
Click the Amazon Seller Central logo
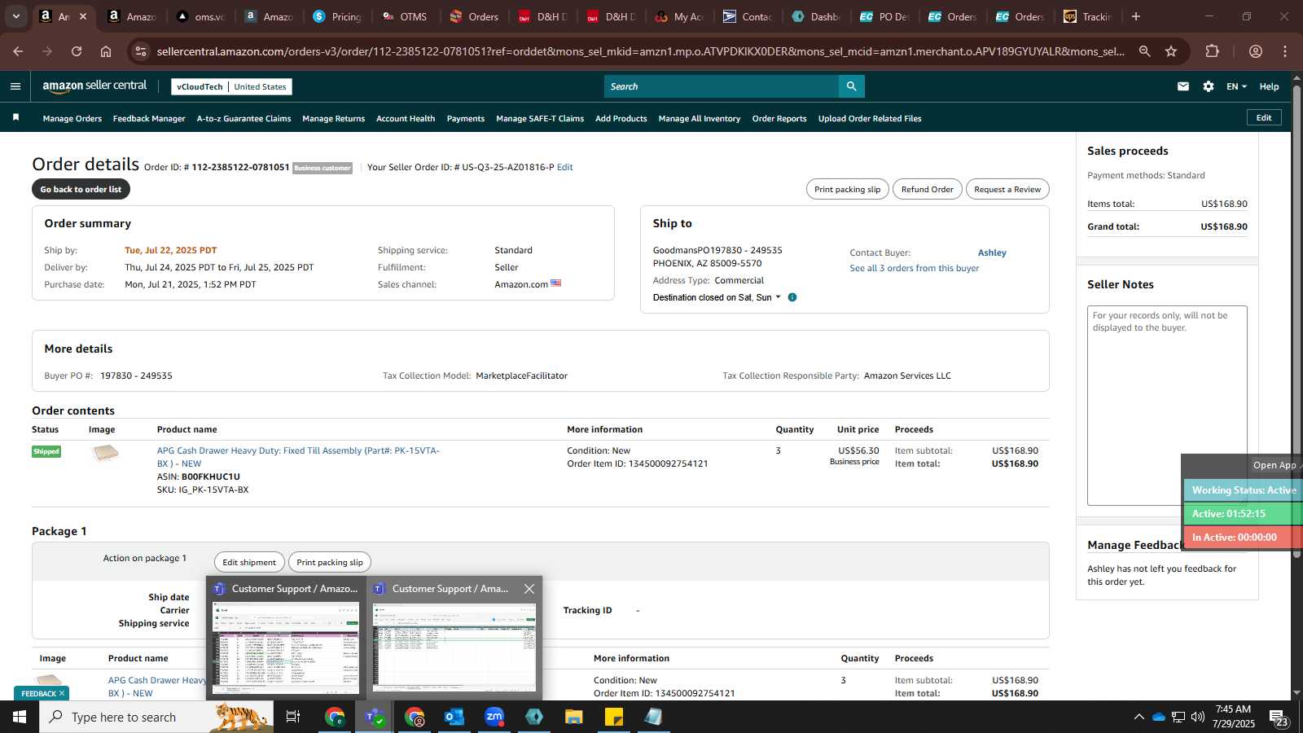pyautogui.click(x=94, y=86)
